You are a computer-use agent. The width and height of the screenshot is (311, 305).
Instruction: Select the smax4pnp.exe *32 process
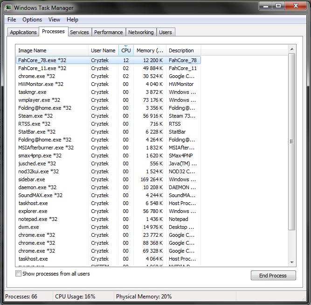[x=108, y=156]
